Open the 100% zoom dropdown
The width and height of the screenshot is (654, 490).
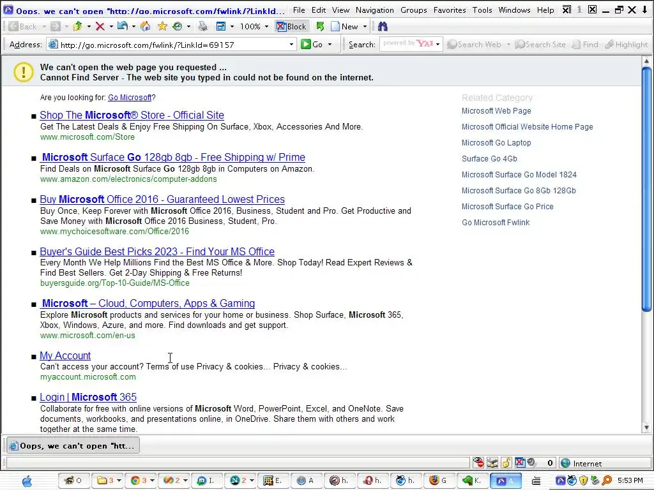tap(266, 27)
